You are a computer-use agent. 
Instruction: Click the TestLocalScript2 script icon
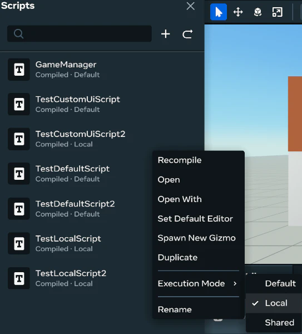click(19, 278)
